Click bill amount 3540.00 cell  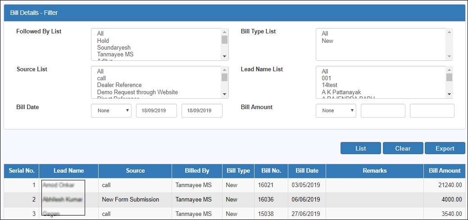[445, 214]
